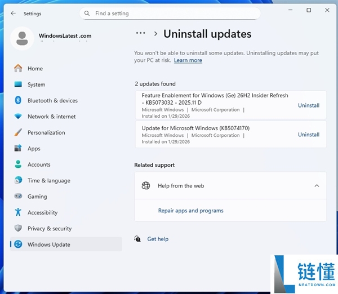Select the Bluetooth & devices icon
Image resolution: width=338 pixels, height=294 pixels.
18,101
